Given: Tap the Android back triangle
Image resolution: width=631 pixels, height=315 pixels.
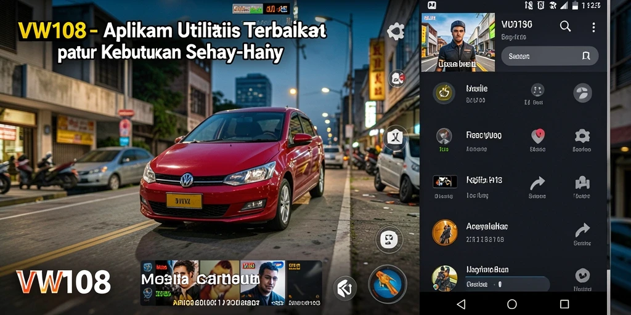Looking at the screenshot, I should click(461, 304).
